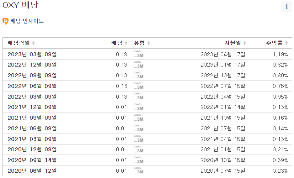294x178 pixels.
Task: Click the 3M icon in 2021년 09월 09일 row
Action: click(138, 118)
